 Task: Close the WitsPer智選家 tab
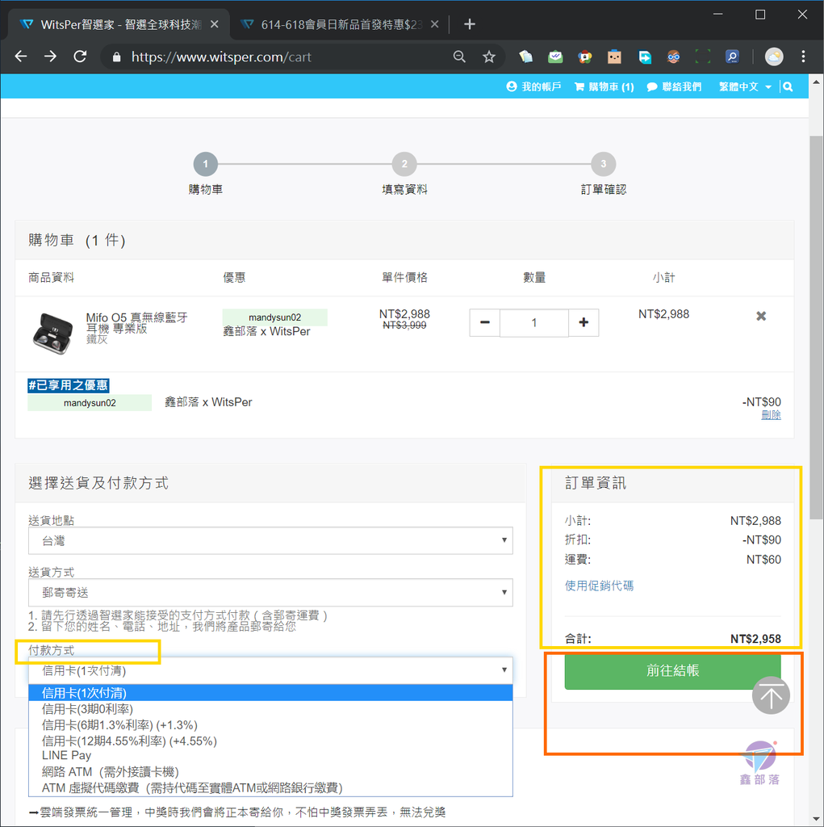coord(215,24)
